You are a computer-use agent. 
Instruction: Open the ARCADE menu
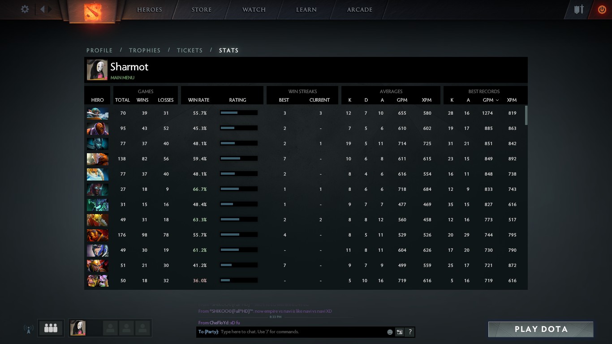click(x=360, y=9)
